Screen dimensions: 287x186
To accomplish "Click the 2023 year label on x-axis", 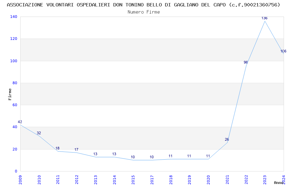I will coord(265,180).
